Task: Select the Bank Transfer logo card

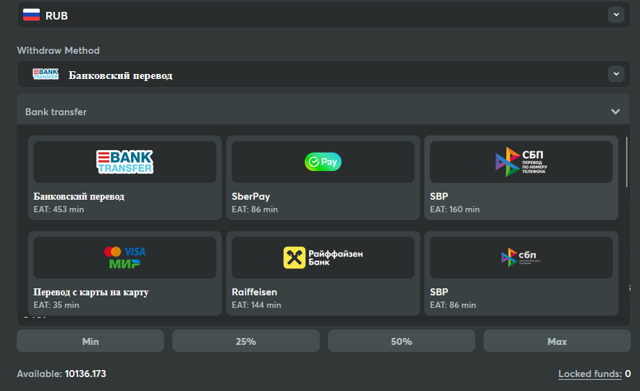Action: (x=125, y=162)
